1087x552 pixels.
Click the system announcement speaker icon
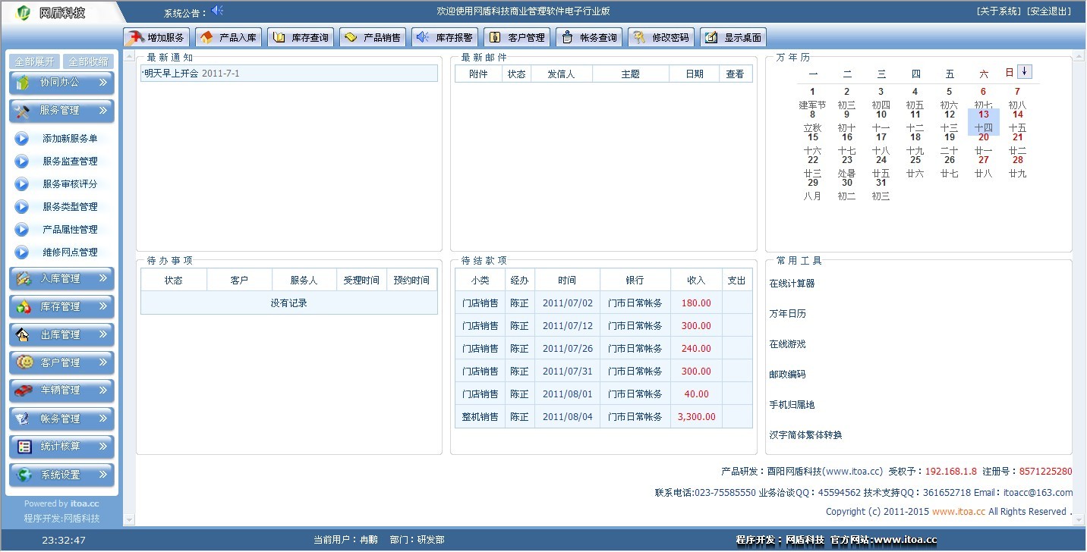[218, 11]
